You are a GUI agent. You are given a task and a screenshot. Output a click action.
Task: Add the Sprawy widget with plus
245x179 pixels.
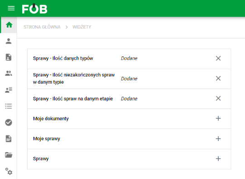(x=218, y=159)
